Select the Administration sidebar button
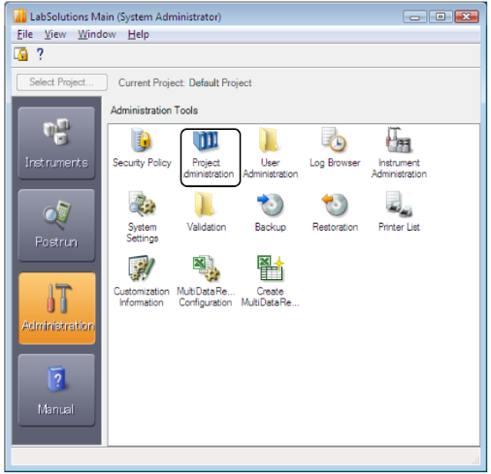This screenshot has width=491, height=474. pyautogui.click(x=57, y=308)
